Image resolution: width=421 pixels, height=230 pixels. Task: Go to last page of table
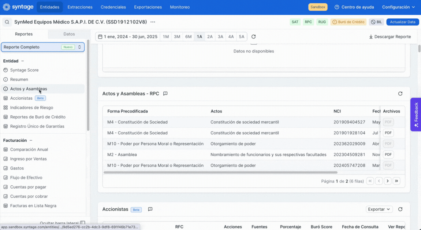[396, 181]
